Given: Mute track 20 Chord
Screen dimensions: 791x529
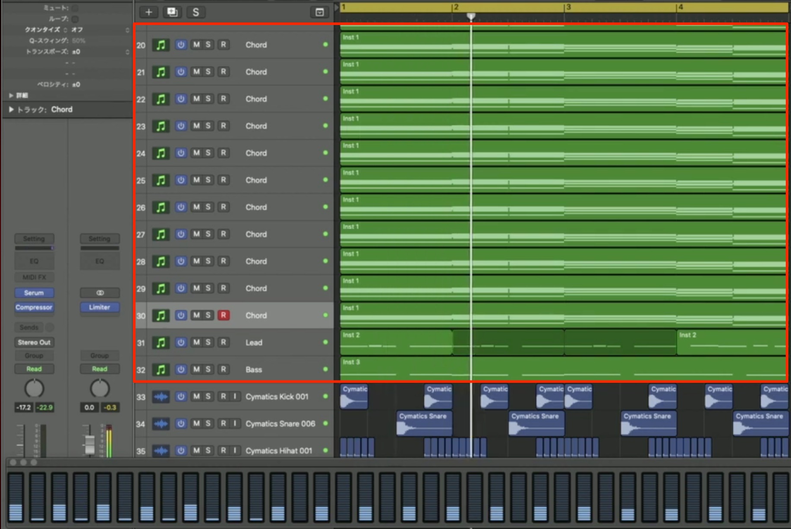Looking at the screenshot, I should (196, 44).
